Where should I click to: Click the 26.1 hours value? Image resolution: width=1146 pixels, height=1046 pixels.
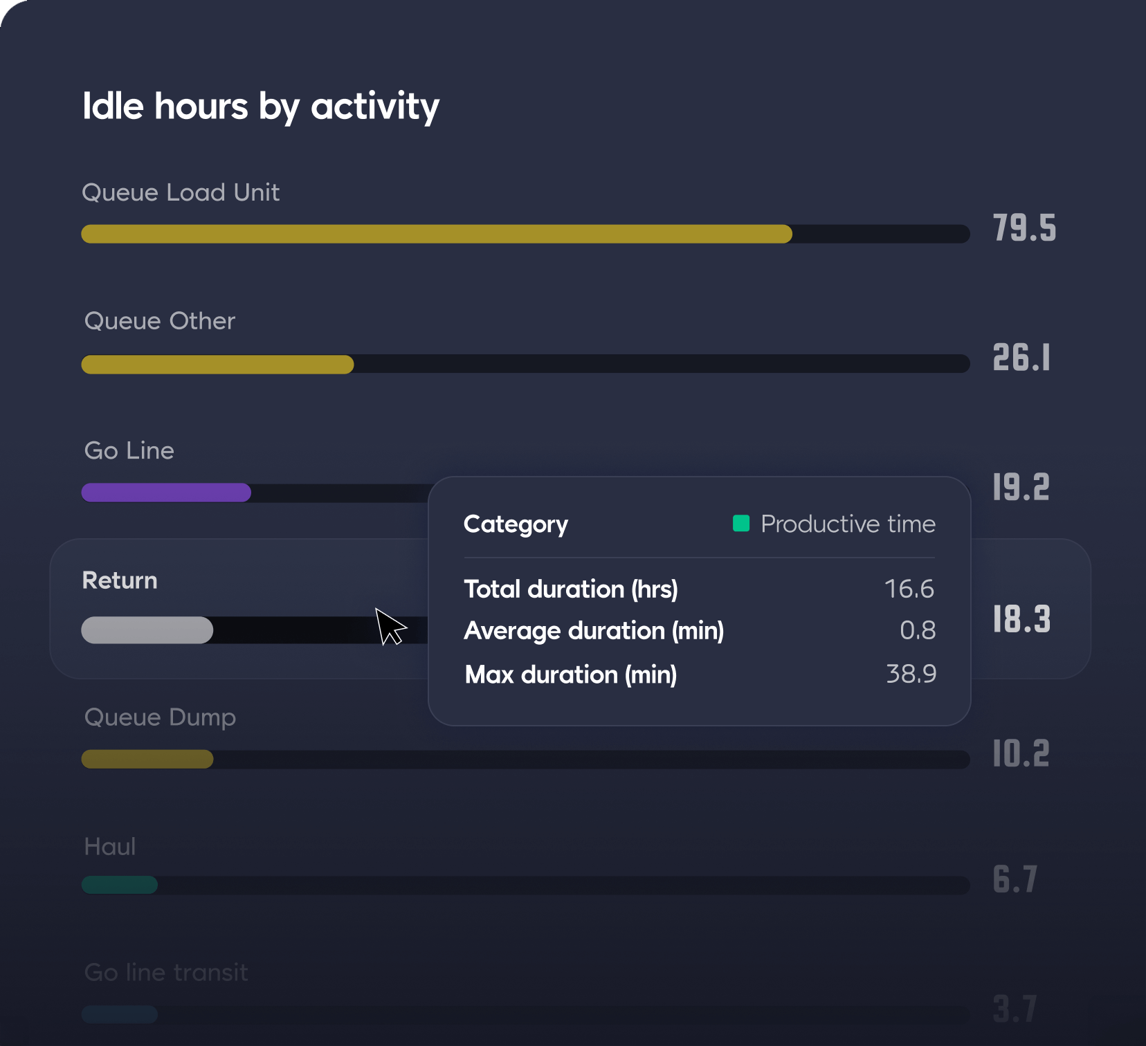pyautogui.click(x=1022, y=358)
